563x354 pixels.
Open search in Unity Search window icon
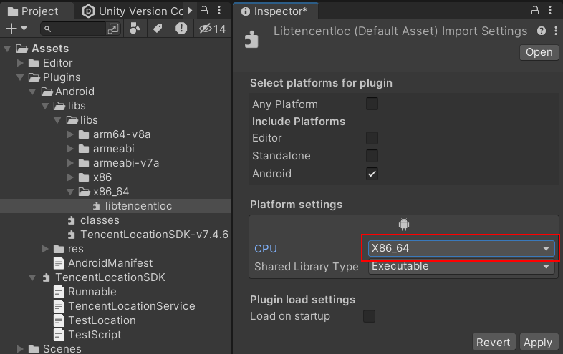tap(113, 29)
